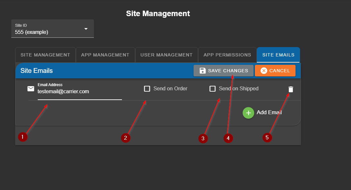Image resolution: width=351 pixels, height=190 pixels.
Task: Click the red numbered marker 1
Action: coord(22,137)
